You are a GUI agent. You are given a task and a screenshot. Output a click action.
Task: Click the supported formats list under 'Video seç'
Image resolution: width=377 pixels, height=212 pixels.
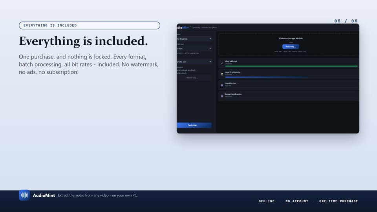(x=291, y=52)
